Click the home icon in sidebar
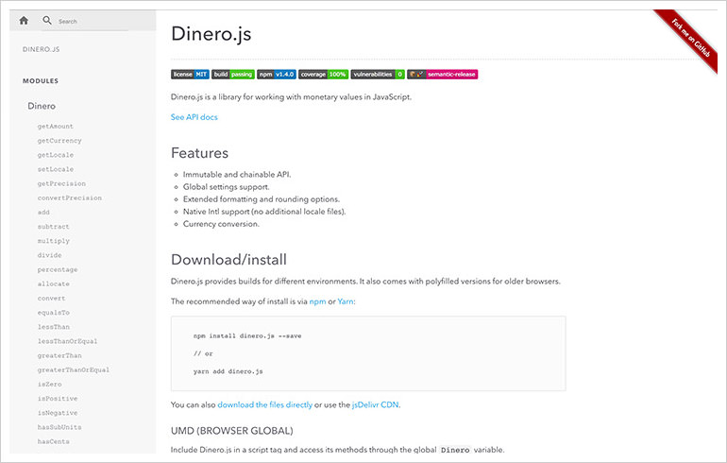The height and width of the screenshot is (463, 727). point(24,21)
